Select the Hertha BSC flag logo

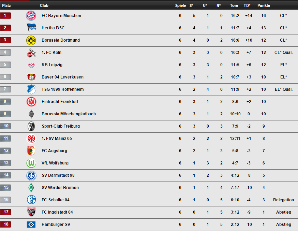[31, 28]
